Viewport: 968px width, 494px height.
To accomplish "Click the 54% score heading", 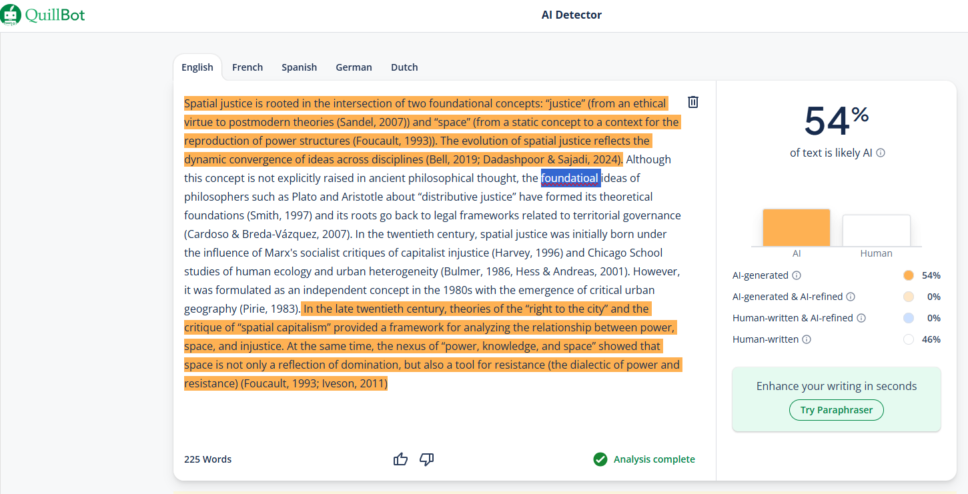I will click(x=837, y=121).
